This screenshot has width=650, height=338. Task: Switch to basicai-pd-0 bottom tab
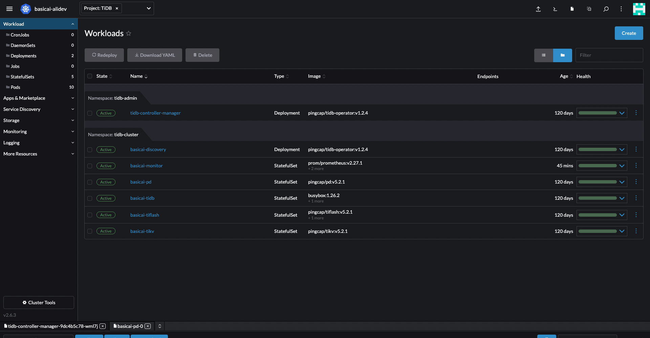click(x=130, y=326)
